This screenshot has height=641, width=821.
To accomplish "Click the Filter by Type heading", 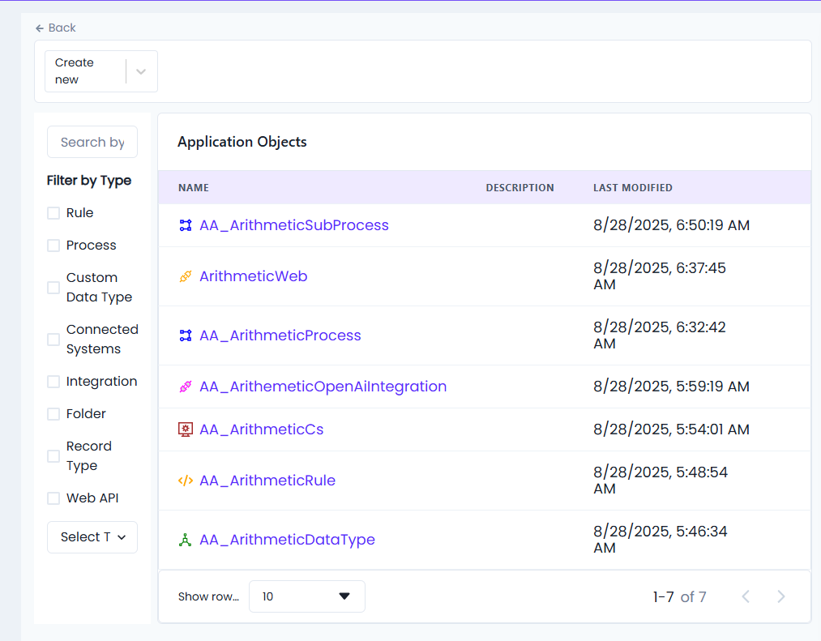I will (89, 181).
